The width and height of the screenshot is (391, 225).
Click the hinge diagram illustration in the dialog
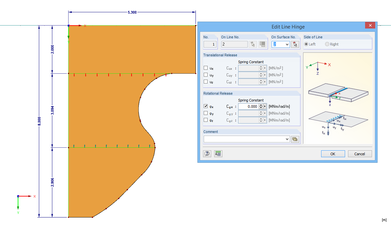pos(338,98)
